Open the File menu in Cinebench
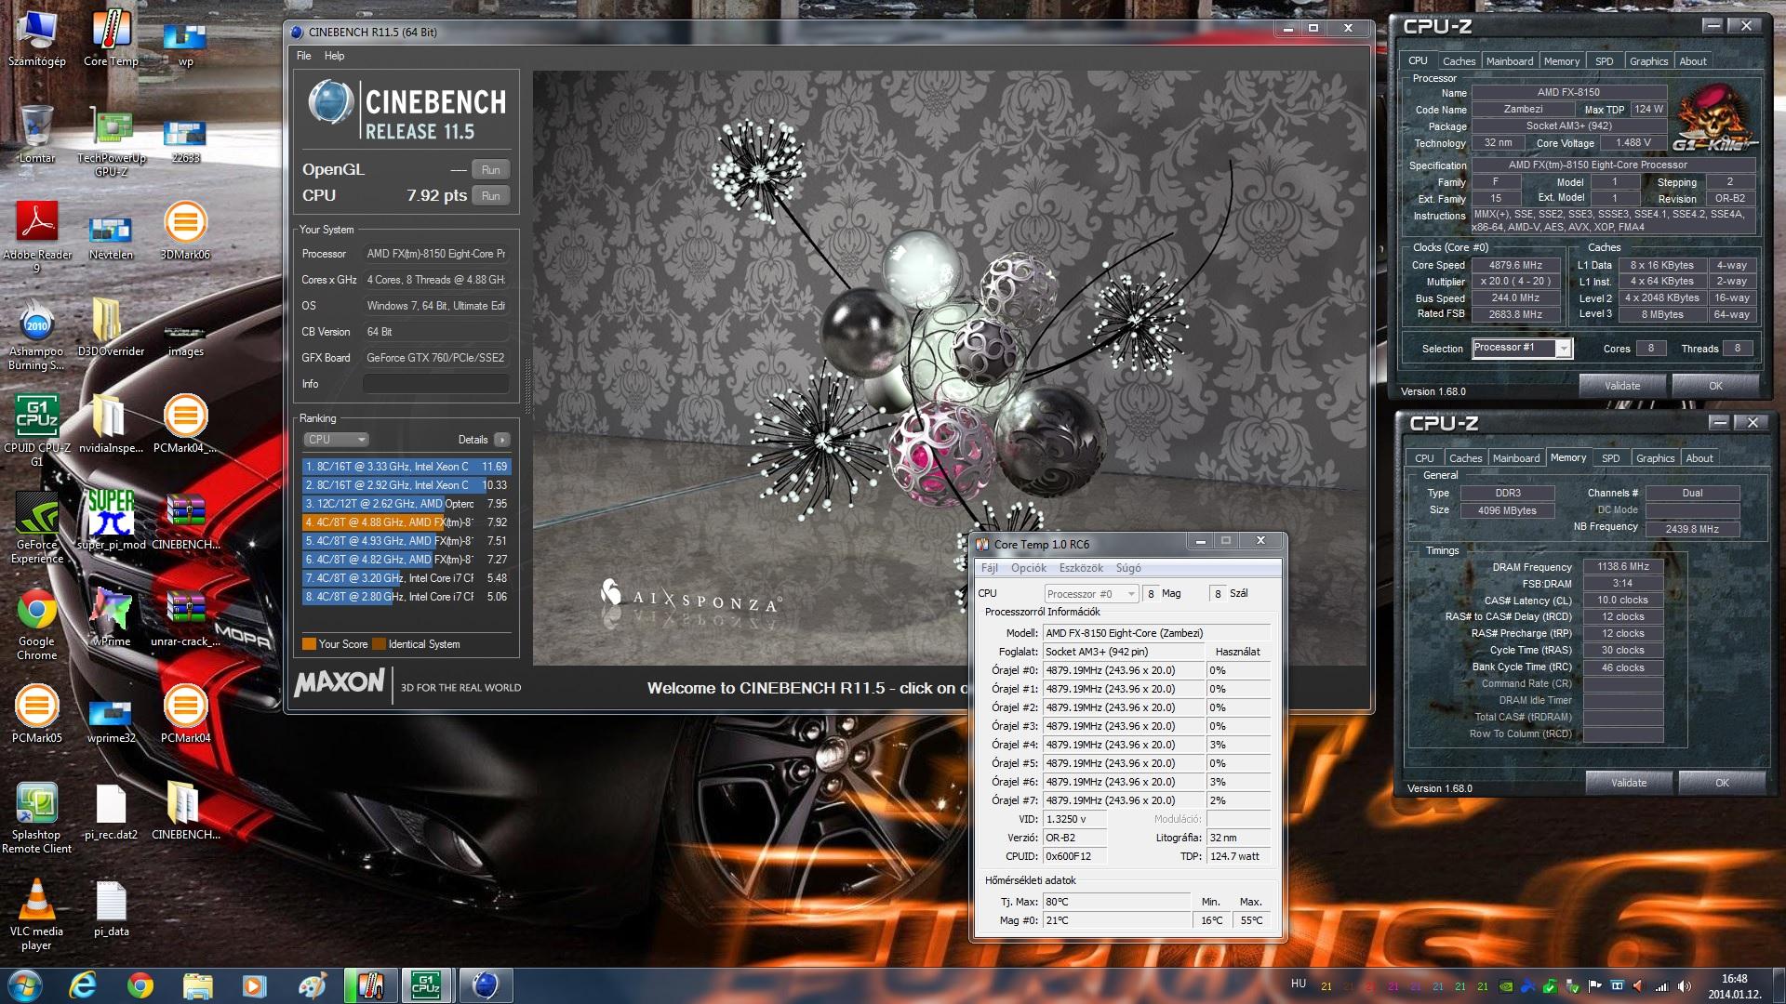This screenshot has height=1004, width=1786. click(304, 56)
